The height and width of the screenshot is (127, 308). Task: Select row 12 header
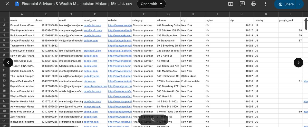(5, 76)
